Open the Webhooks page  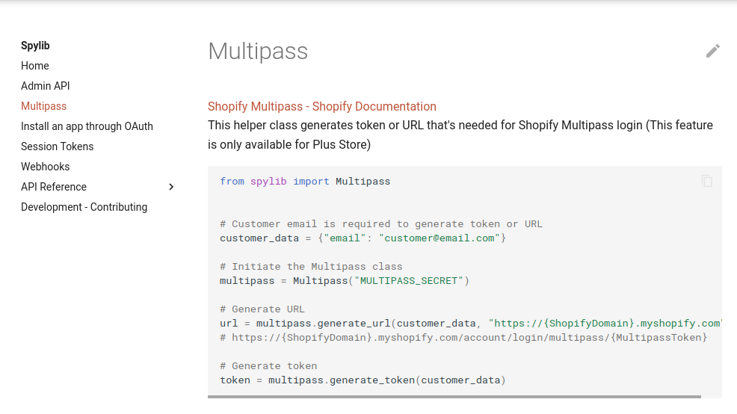click(x=45, y=167)
